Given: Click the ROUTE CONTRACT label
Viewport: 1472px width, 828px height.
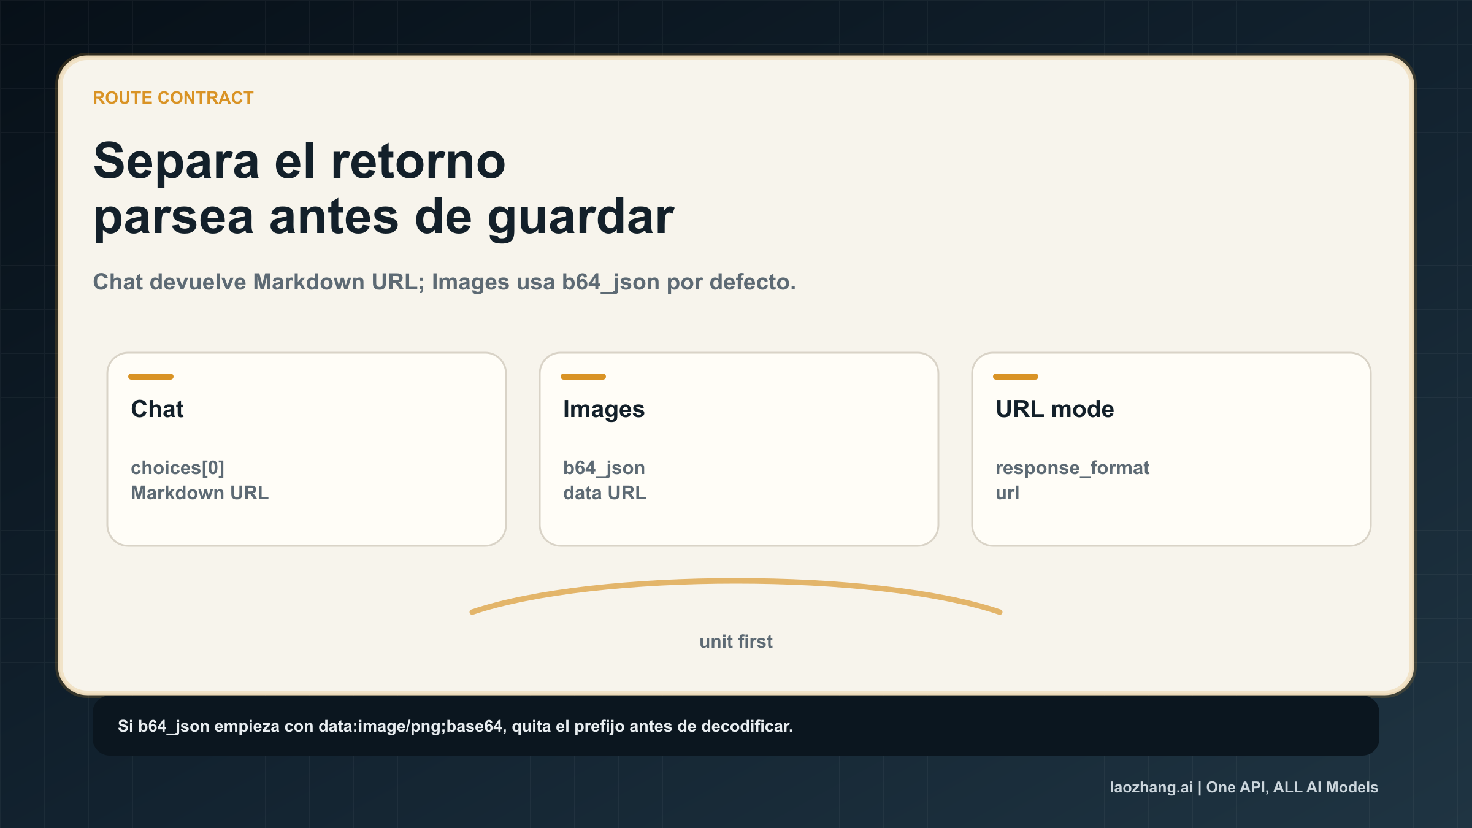Looking at the screenshot, I should click(x=173, y=98).
